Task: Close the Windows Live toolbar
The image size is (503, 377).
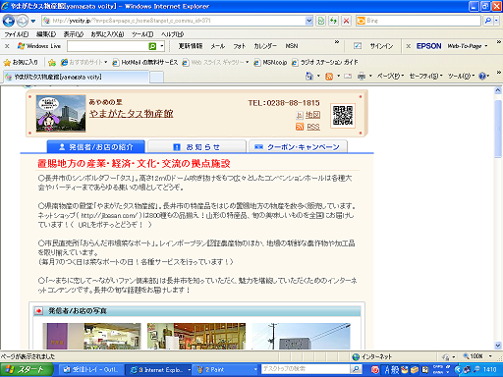Action: click(7, 46)
